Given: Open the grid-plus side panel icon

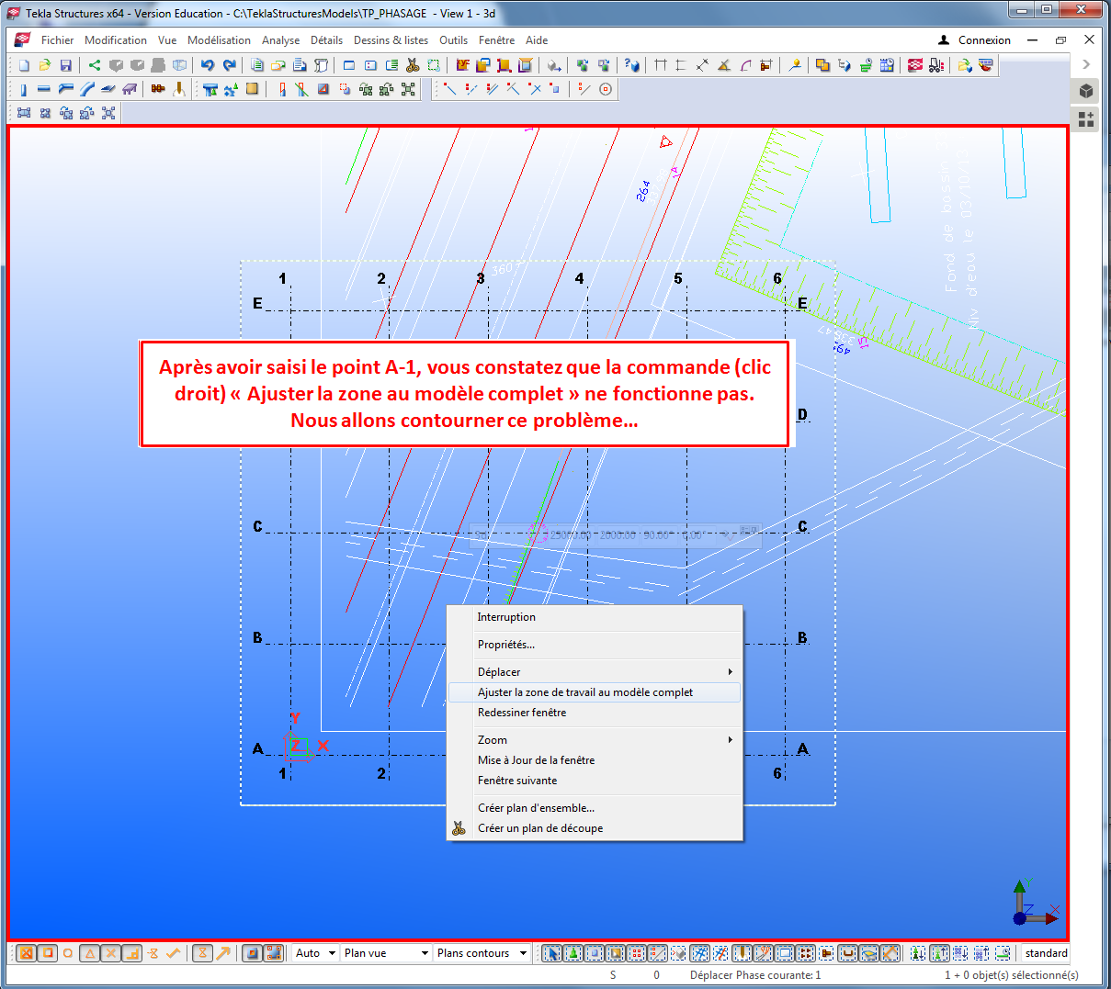Looking at the screenshot, I should [1086, 119].
